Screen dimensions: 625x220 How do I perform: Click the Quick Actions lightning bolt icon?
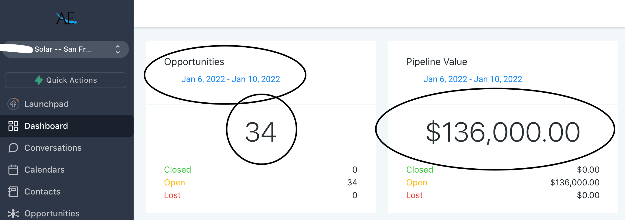39,80
